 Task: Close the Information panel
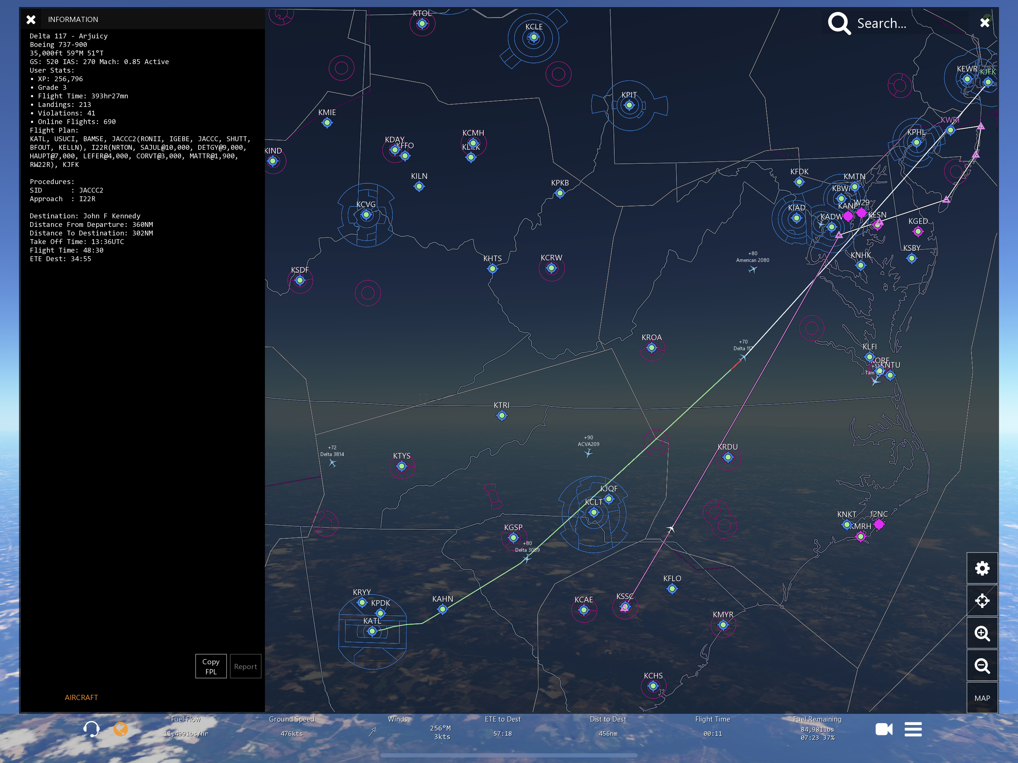pos(31,19)
